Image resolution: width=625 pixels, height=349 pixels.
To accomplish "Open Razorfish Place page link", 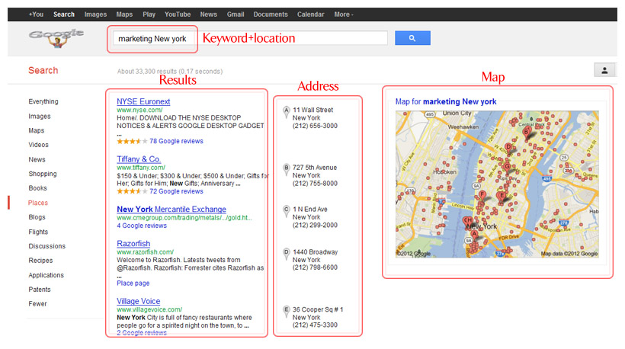I will [x=133, y=283].
